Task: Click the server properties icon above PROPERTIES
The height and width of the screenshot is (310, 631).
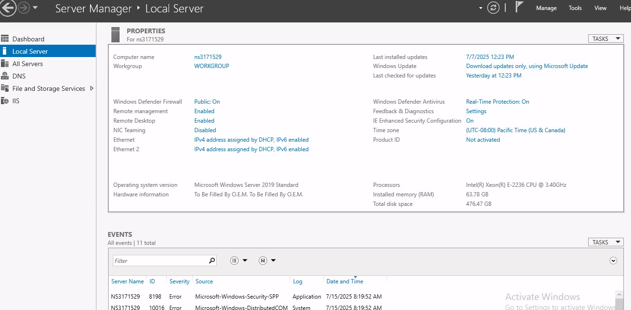Action: pyautogui.click(x=116, y=34)
